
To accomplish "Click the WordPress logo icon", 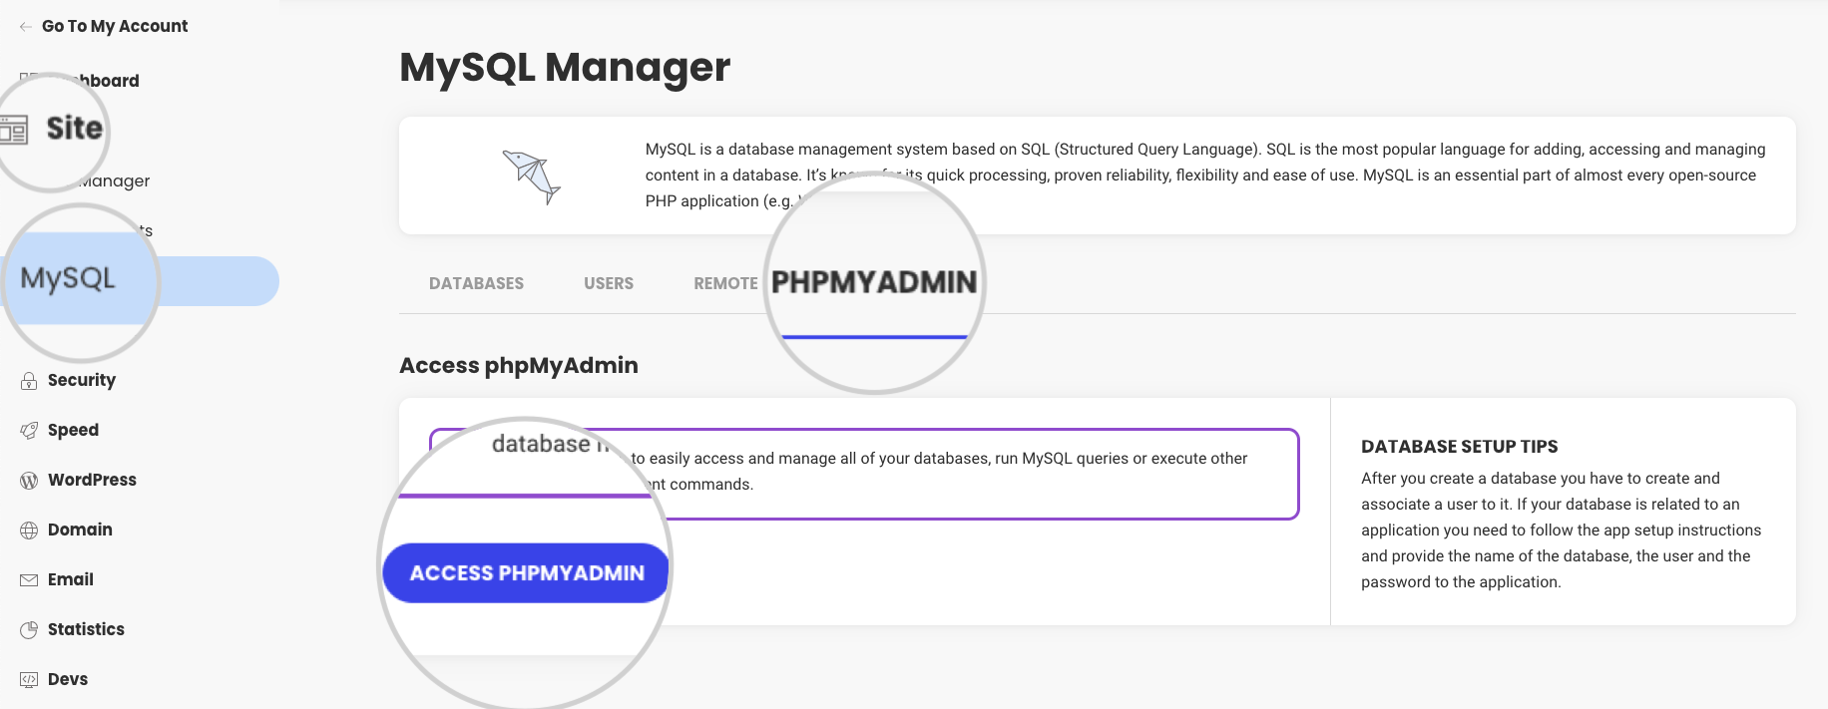I will point(29,480).
